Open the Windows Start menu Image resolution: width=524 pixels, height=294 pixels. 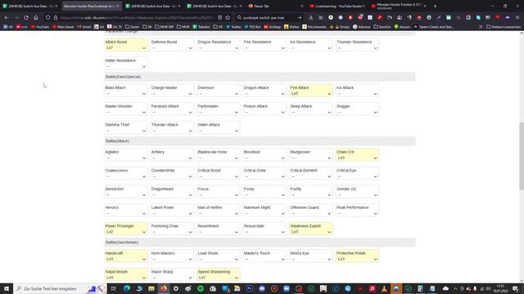point(7,288)
